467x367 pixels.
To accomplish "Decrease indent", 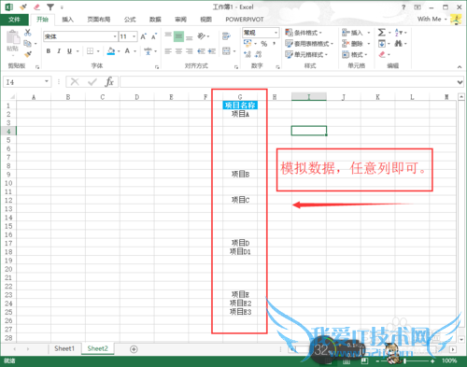I will [201, 51].
